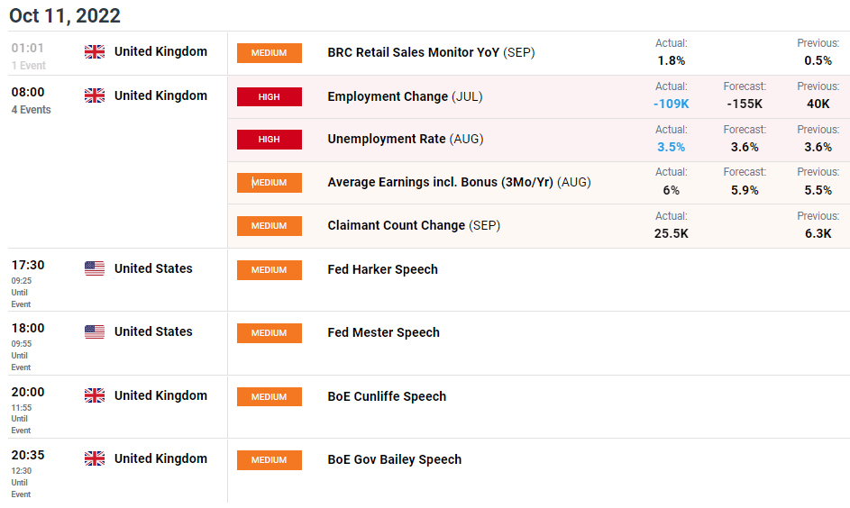The width and height of the screenshot is (850, 508).
Task: Click the -109K actual employment value
Action: point(672,104)
